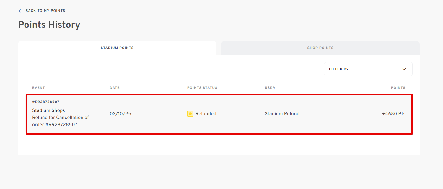Click the 03/10/25 date entry

[120, 114]
